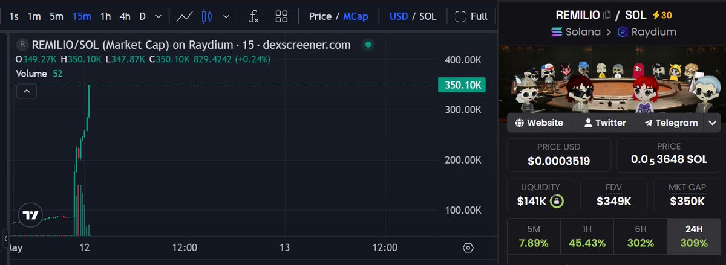Click the liquidity lock icon
This screenshot has height=265, width=726.
(x=557, y=202)
